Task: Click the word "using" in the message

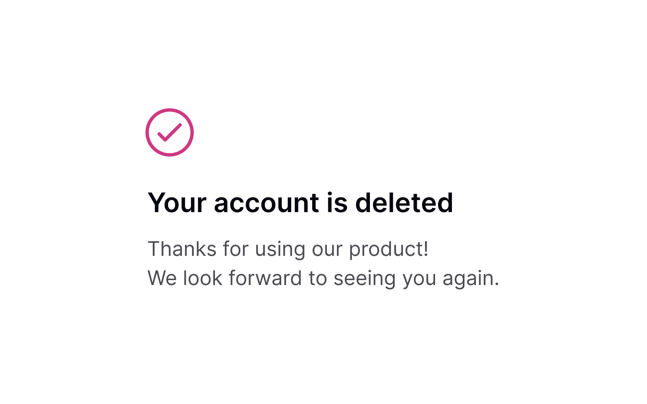Action: [280, 249]
